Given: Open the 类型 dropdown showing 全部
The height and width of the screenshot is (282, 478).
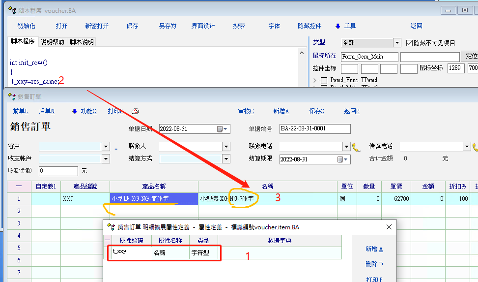Looking at the screenshot, I should coord(396,43).
